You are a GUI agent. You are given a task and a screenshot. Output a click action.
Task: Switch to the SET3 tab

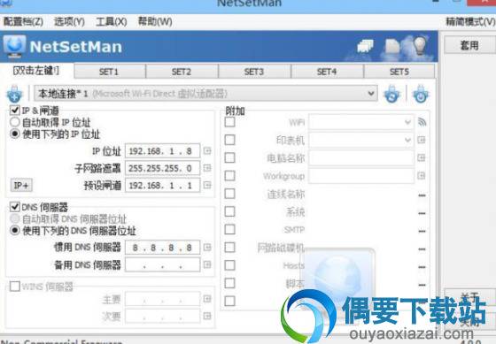pos(254,72)
